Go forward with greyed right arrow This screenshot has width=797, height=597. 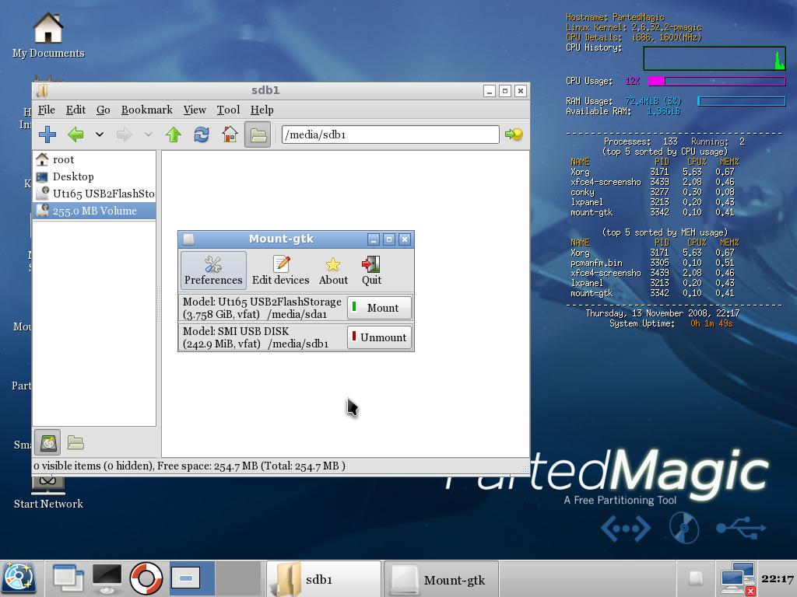click(x=124, y=134)
